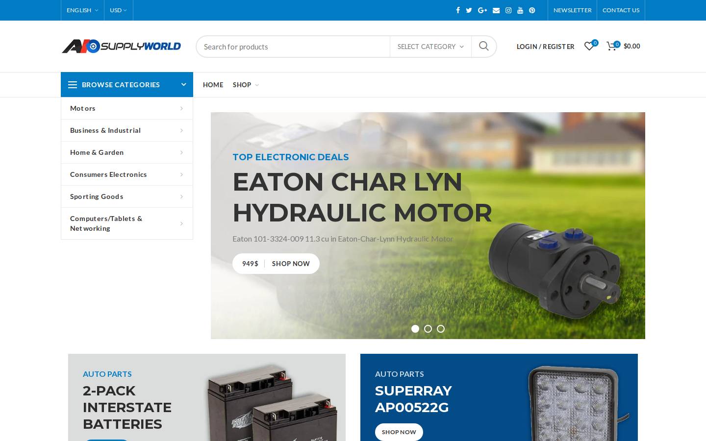Click the 949$ SHOP NOW button
Screen dimensions: 706x441
click(x=276, y=264)
